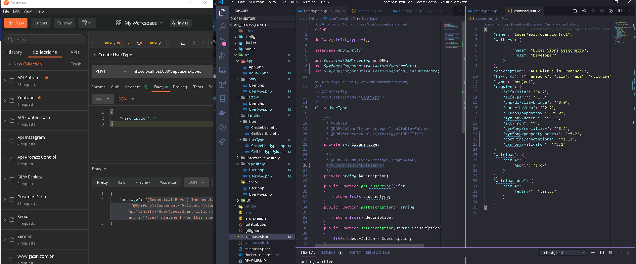The width and height of the screenshot is (636, 264).
Task: Open the VS Code Explorer activity icon
Action: [x=222, y=13]
